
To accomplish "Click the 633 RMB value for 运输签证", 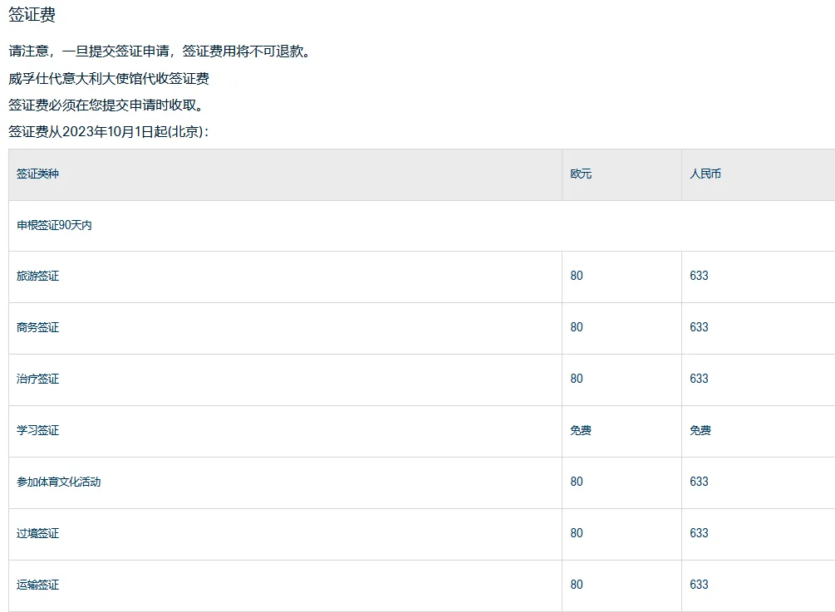I will [x=699, y=585].
